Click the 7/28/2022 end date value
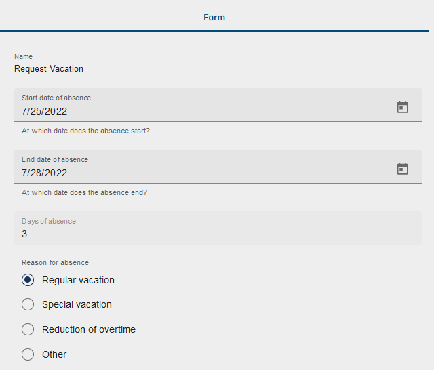434x370 pixels. [x=45, y=173]
